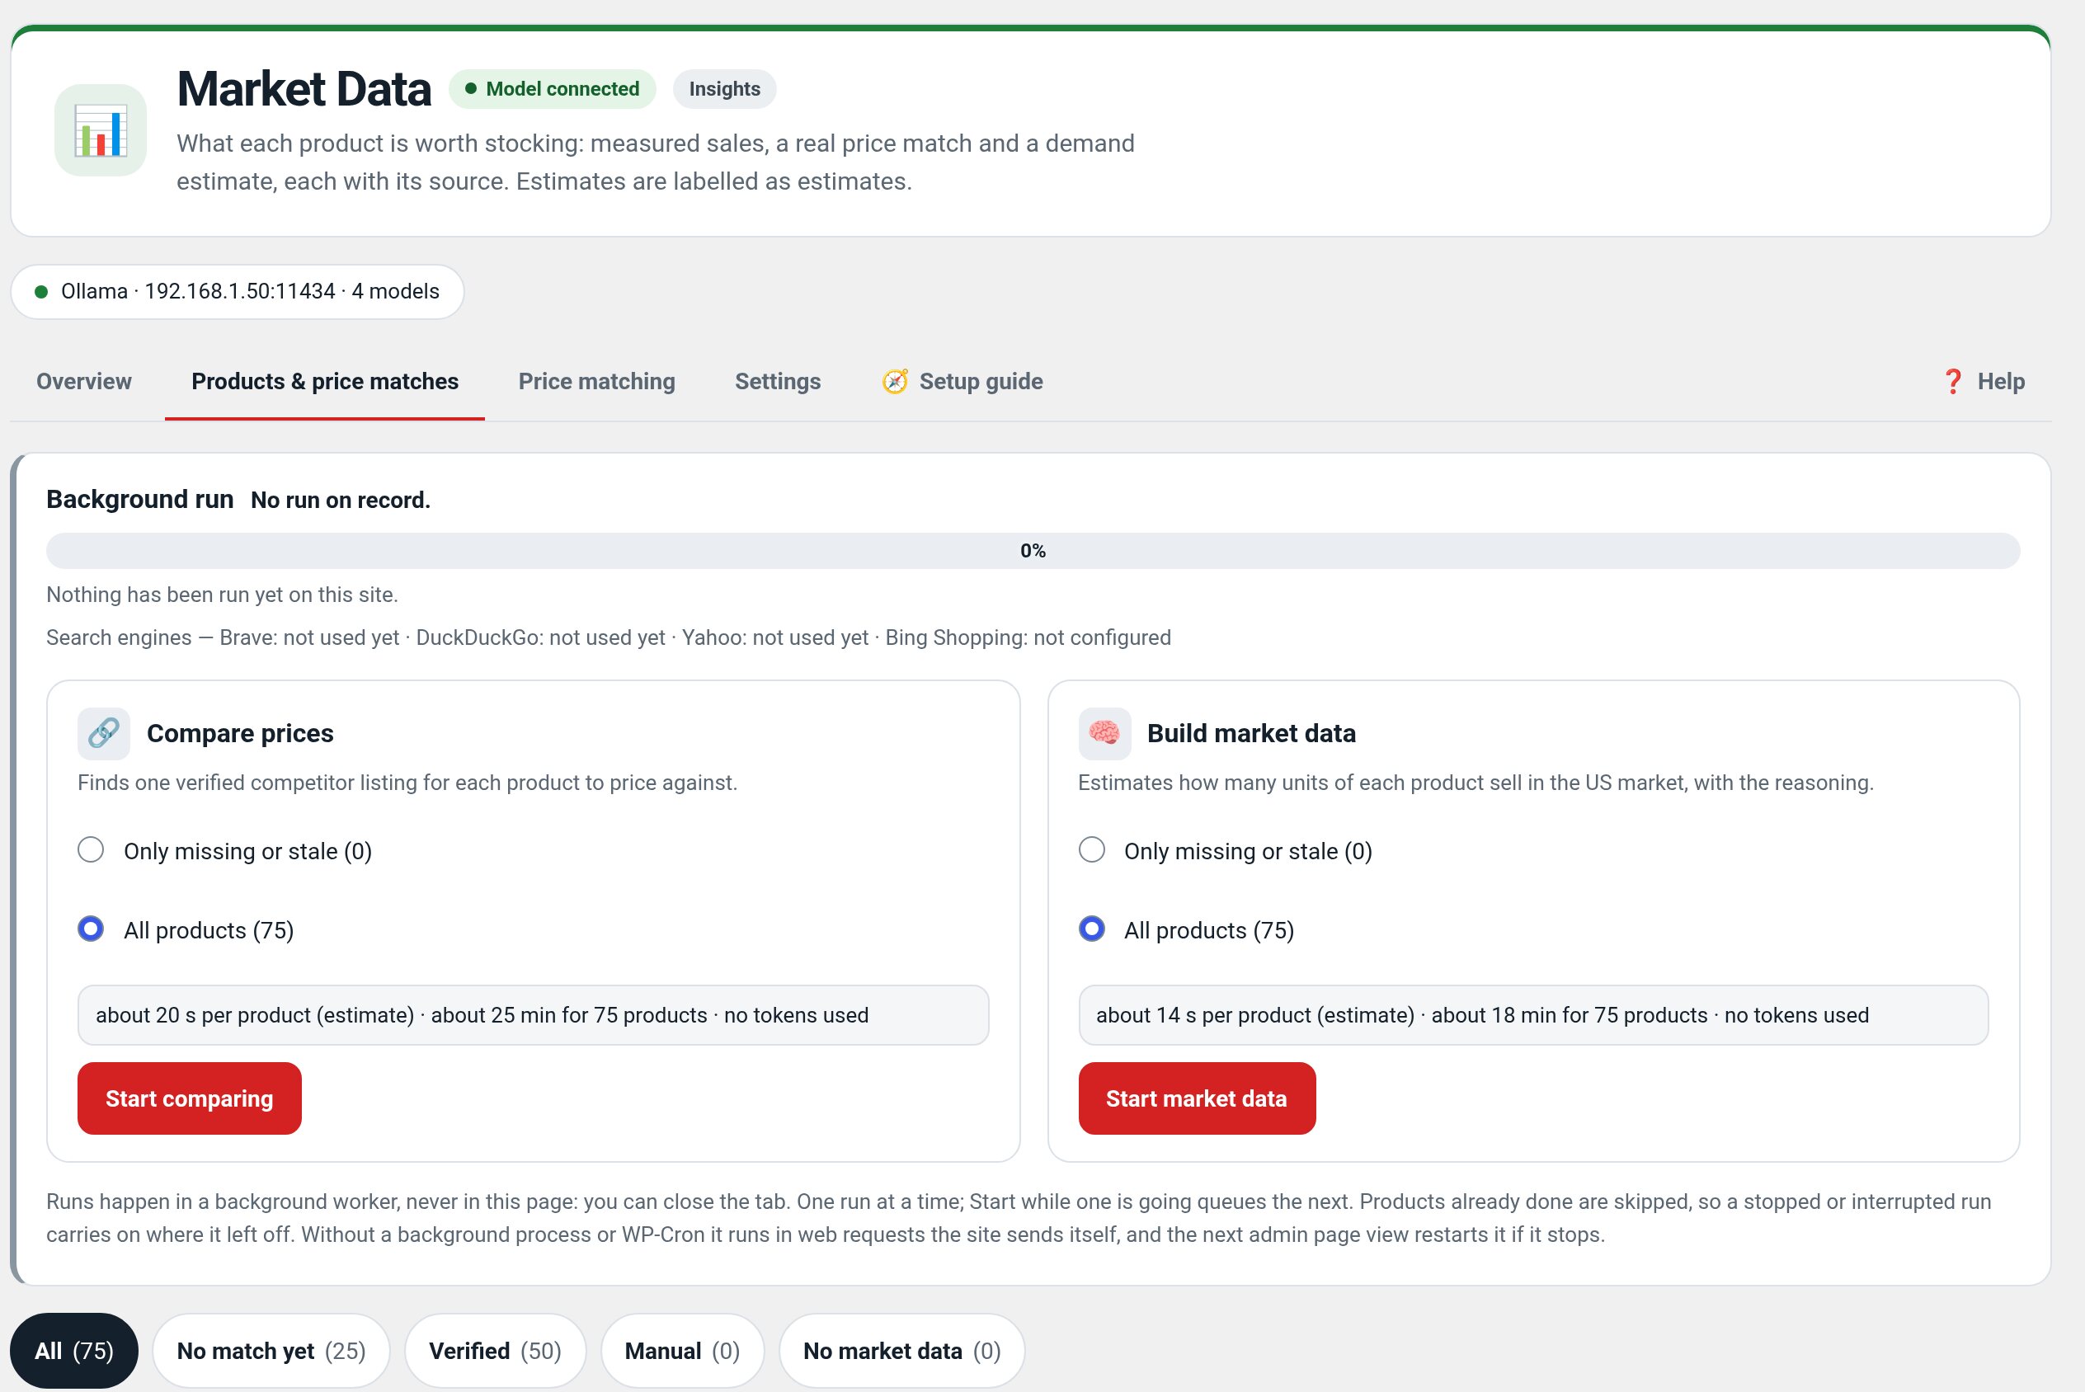
Task: Click the Model connected status badge
Action: (552, 89)
